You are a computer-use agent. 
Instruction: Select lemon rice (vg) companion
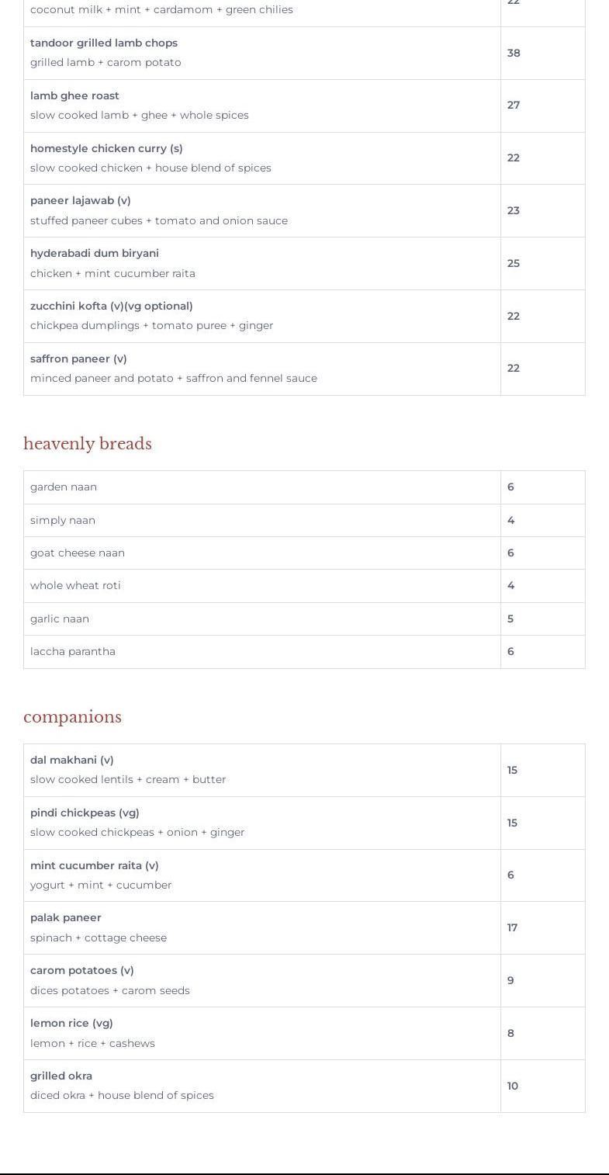point(71,1023)
